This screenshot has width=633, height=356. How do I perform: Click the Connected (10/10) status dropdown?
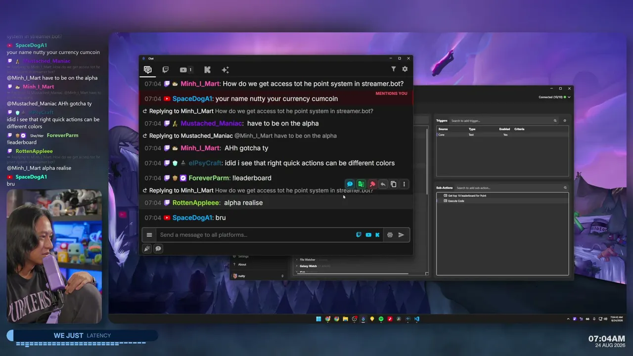point(554,97)
